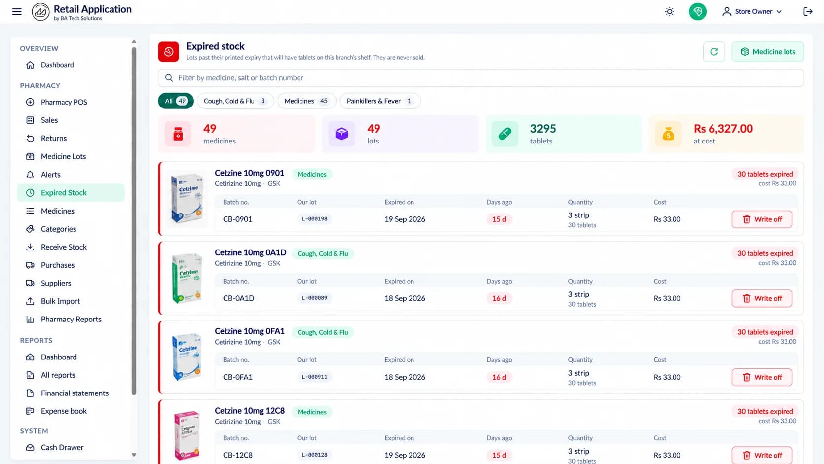824x464 pixels.
Task: Go to Dashboard under Overview
Action: (x=71, y=65)
